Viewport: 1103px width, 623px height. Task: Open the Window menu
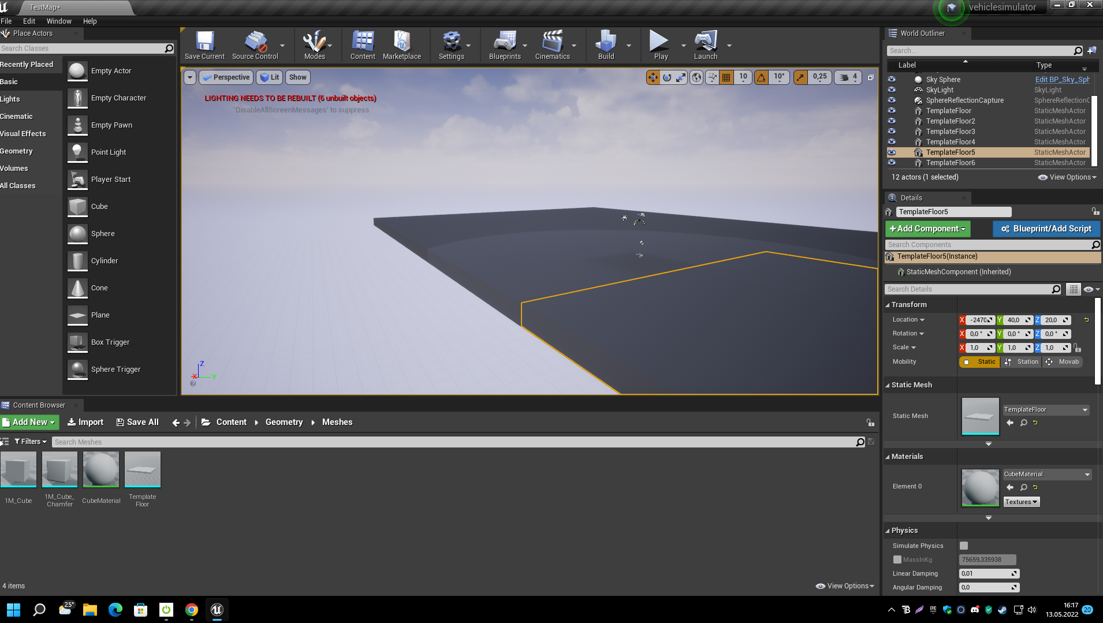click(x=59, y=21)
